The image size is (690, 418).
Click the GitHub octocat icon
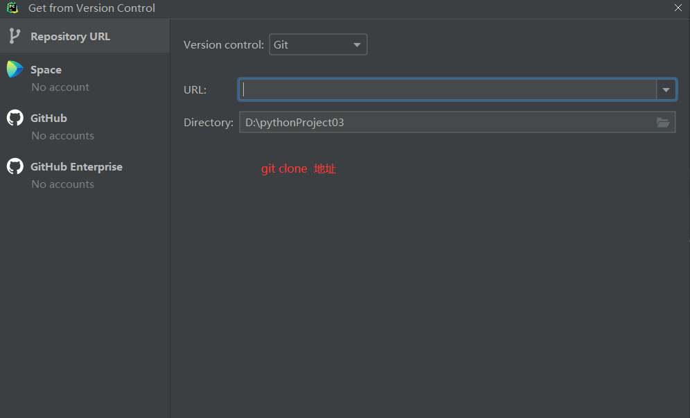15,118
